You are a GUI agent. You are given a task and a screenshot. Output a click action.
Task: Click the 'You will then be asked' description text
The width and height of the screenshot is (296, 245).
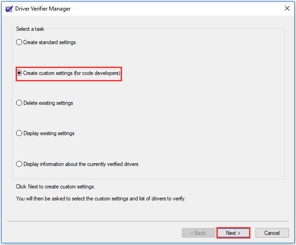tap(101, 199)
